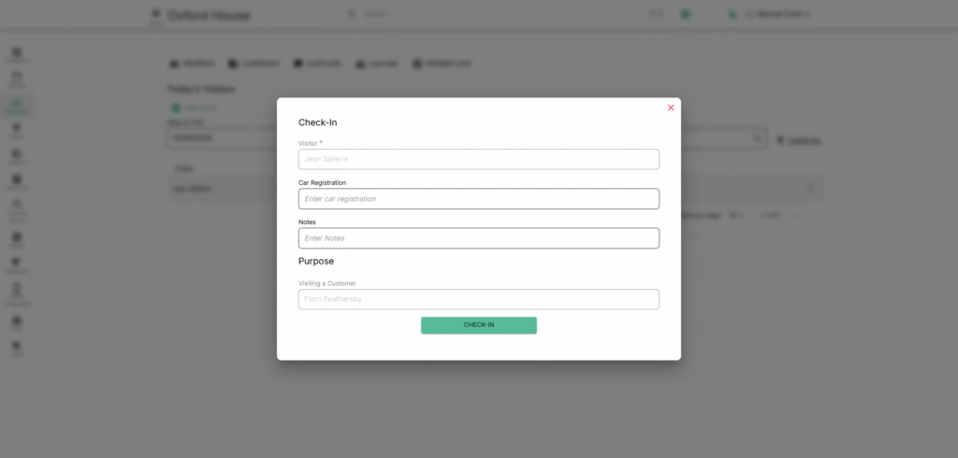Screen dimensions: 958x458
Task: Click the Oxford House logo icon
Action: point(155,15)
